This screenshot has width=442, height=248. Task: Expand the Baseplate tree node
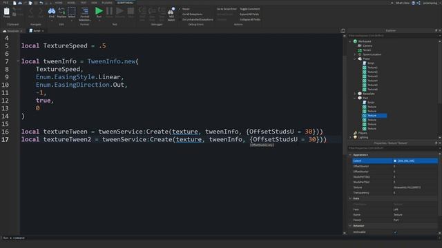(355, 94)
